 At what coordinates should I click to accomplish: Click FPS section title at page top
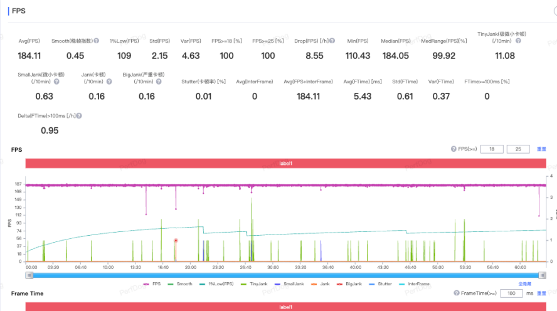pyautogui.click(x=18, y=11)
